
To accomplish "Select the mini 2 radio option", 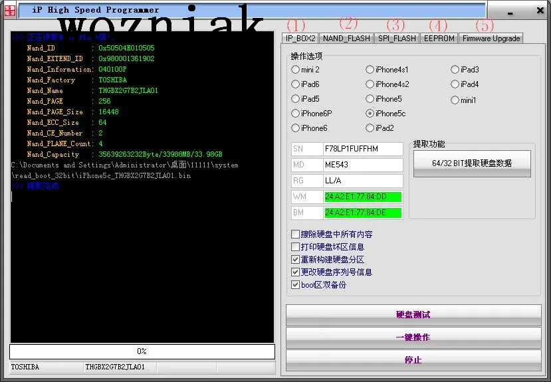I will pos(305,70).
